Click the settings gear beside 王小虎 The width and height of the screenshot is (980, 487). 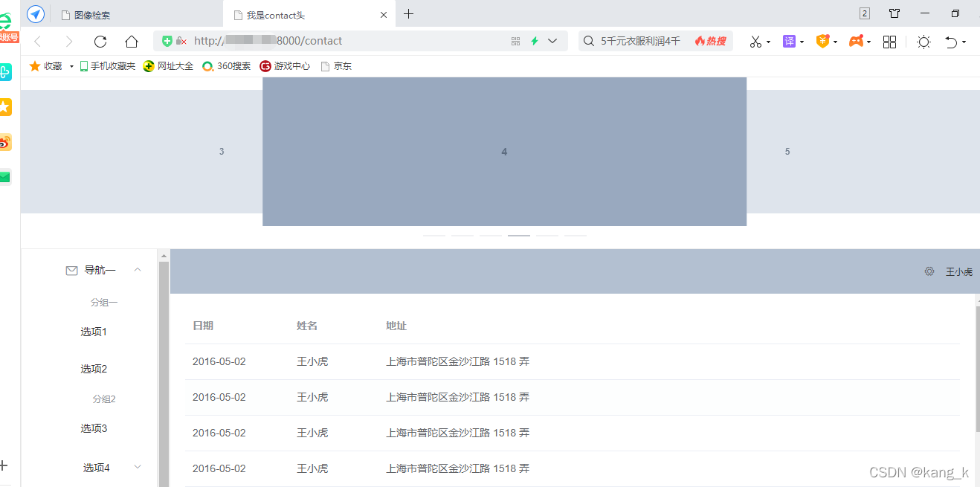point(929,271)
